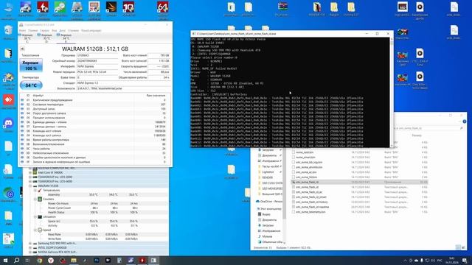This screenshot has height=265, width=472.
Task: Switch Explorer to large icons view icon
Action: [463, 247]
